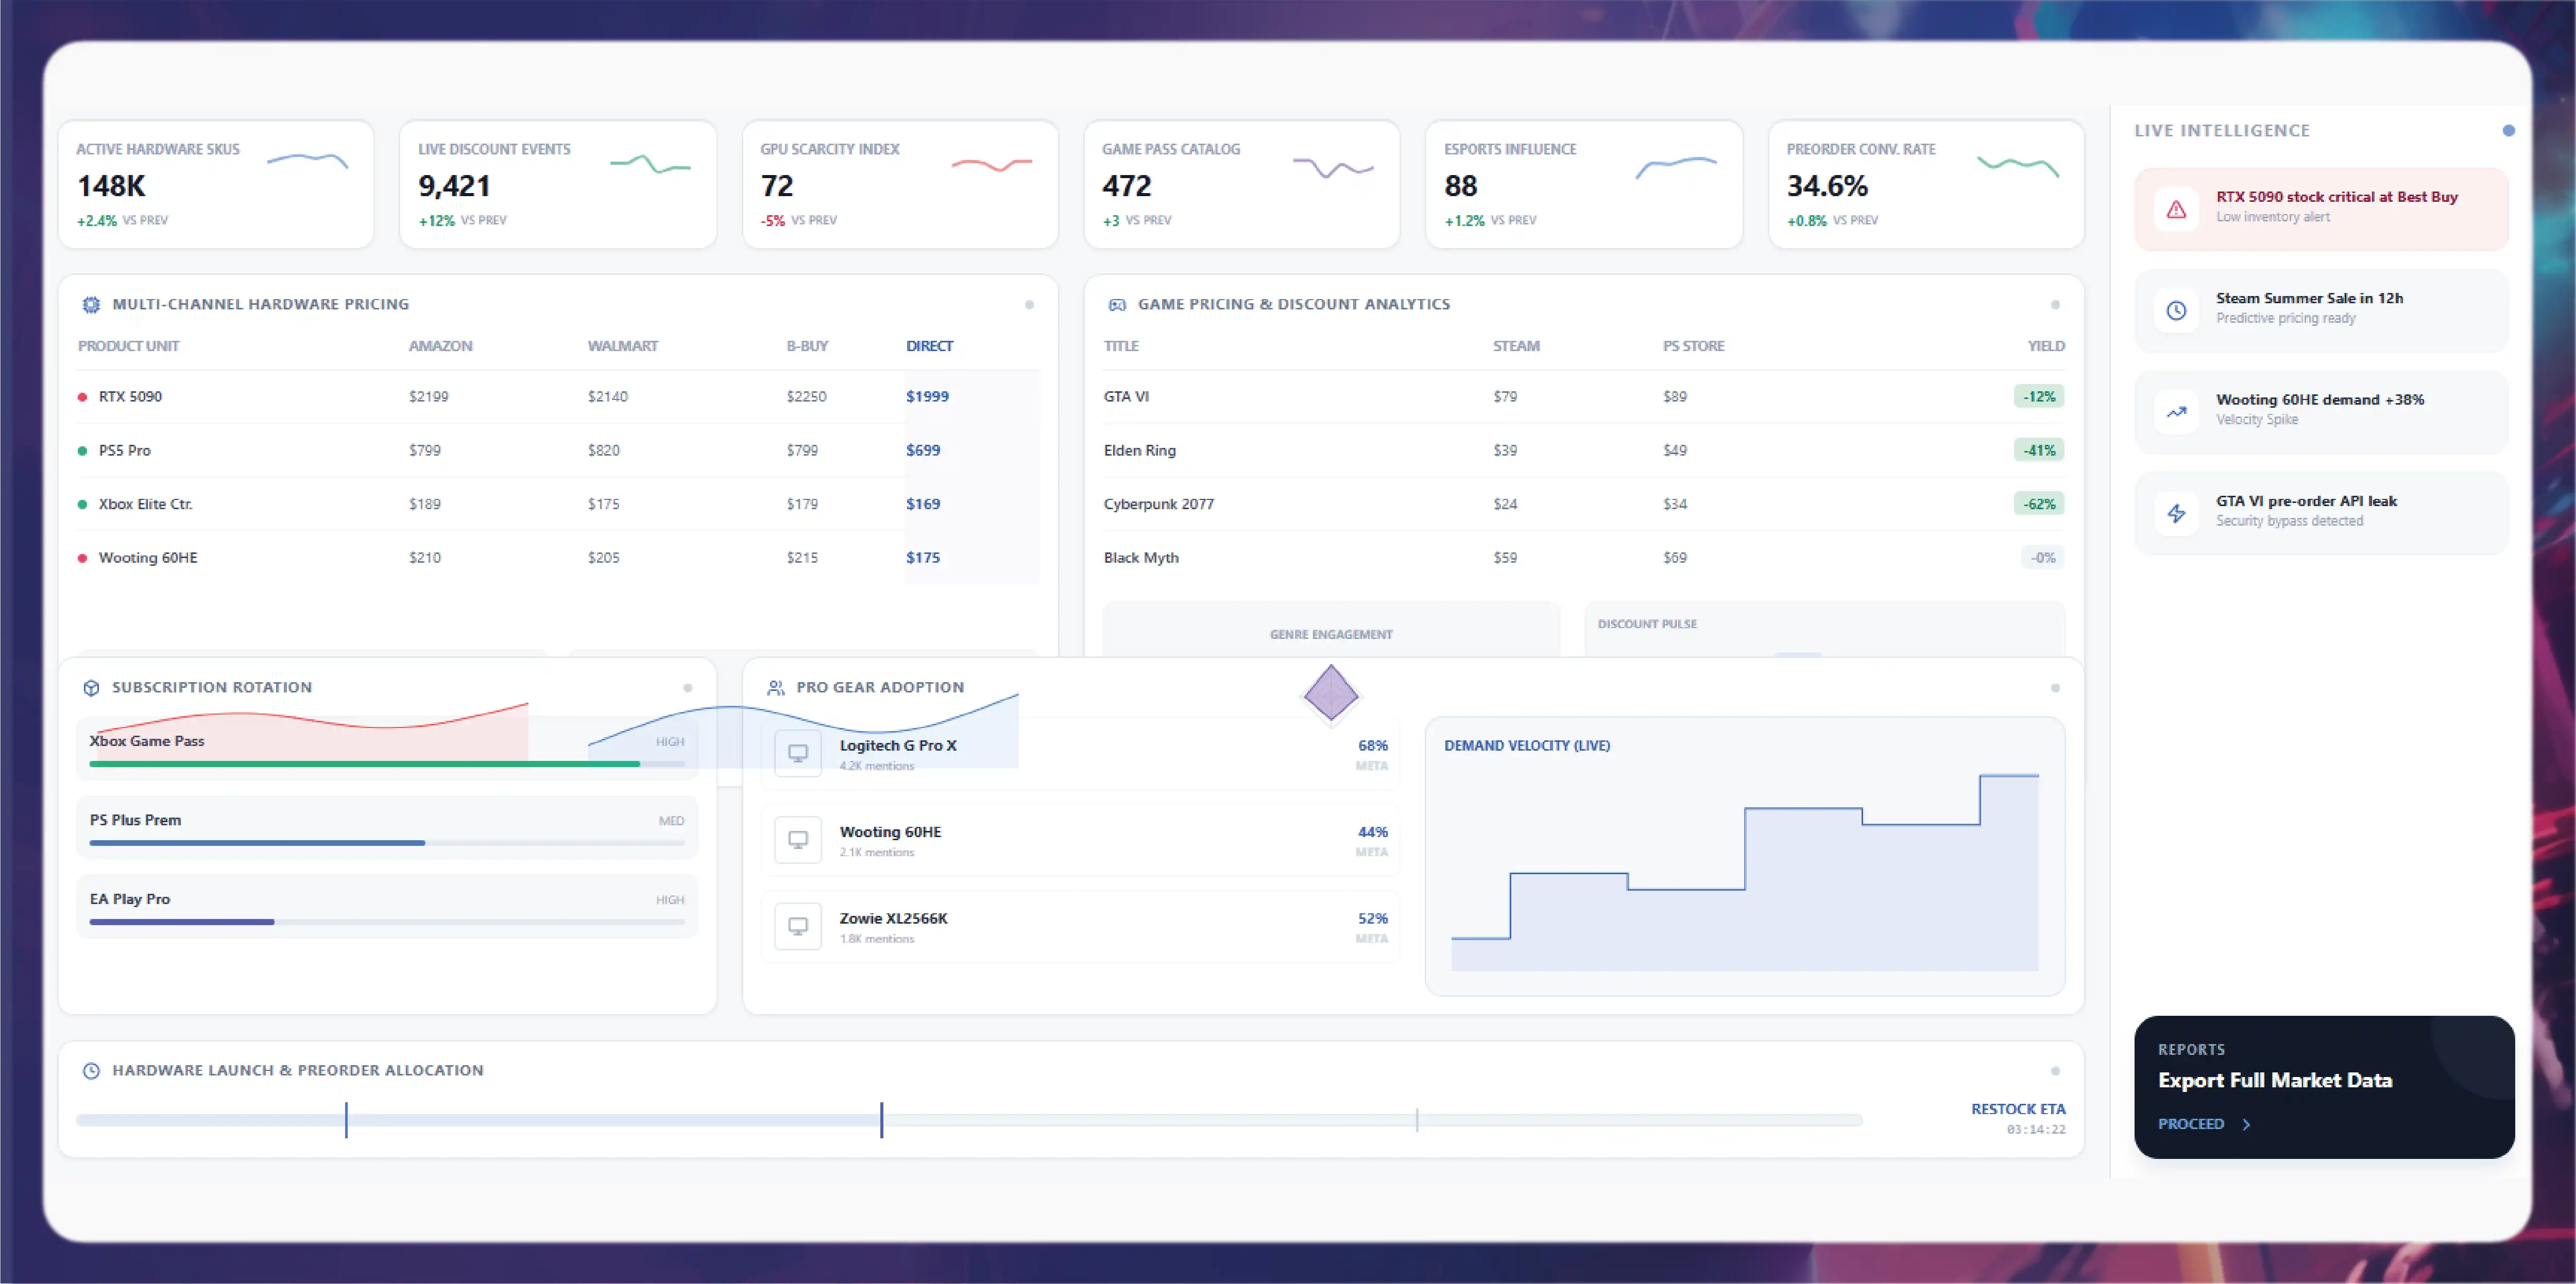
Task: Click the cube icon beside Subscription Rotation
Action: pos(91,687)
